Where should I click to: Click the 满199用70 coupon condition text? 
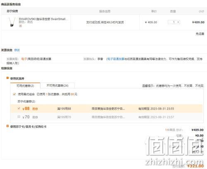pos(64,117)
